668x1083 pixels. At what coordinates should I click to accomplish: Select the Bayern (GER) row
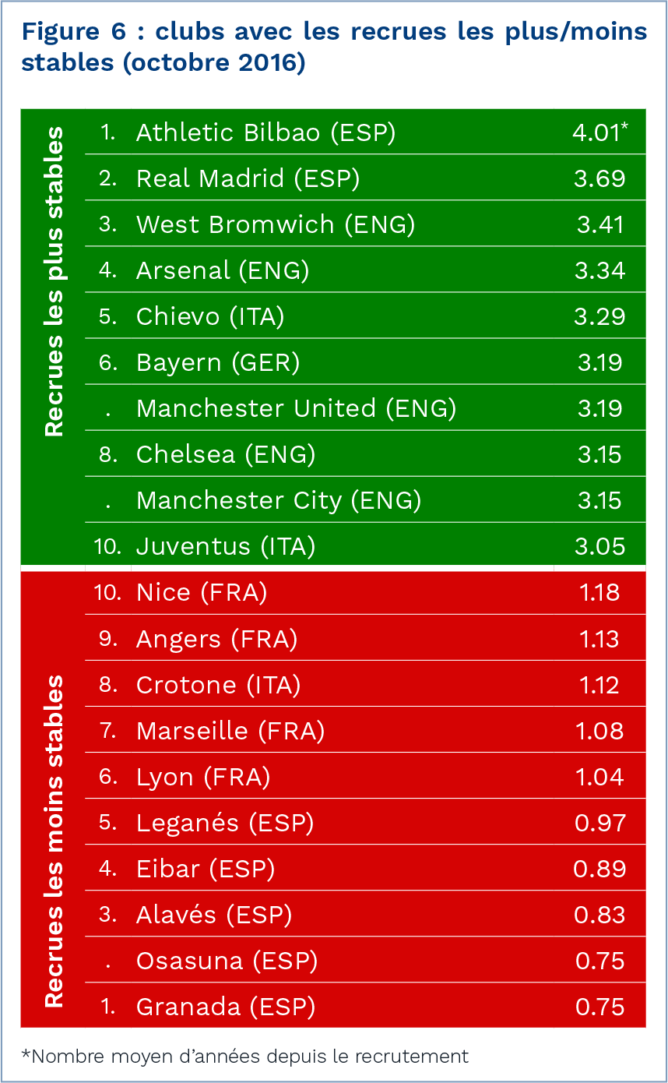pos(218,362)
